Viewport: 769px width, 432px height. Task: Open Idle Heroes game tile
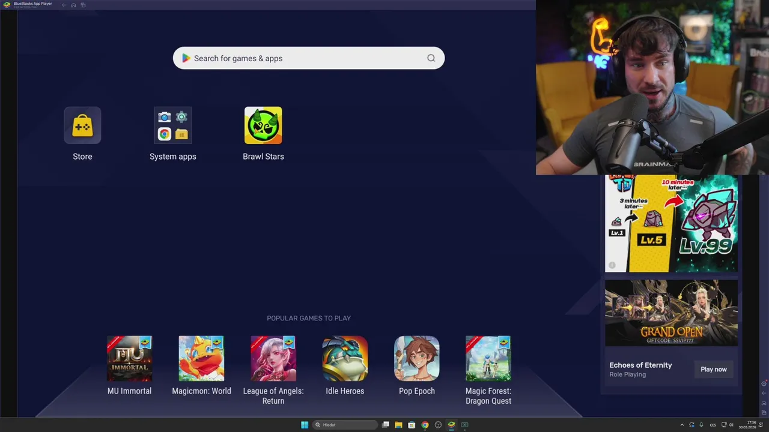[345, 359]
